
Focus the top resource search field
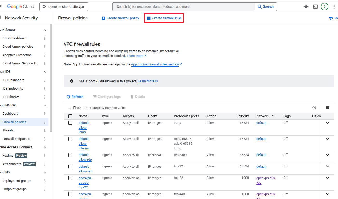(184, 7)
